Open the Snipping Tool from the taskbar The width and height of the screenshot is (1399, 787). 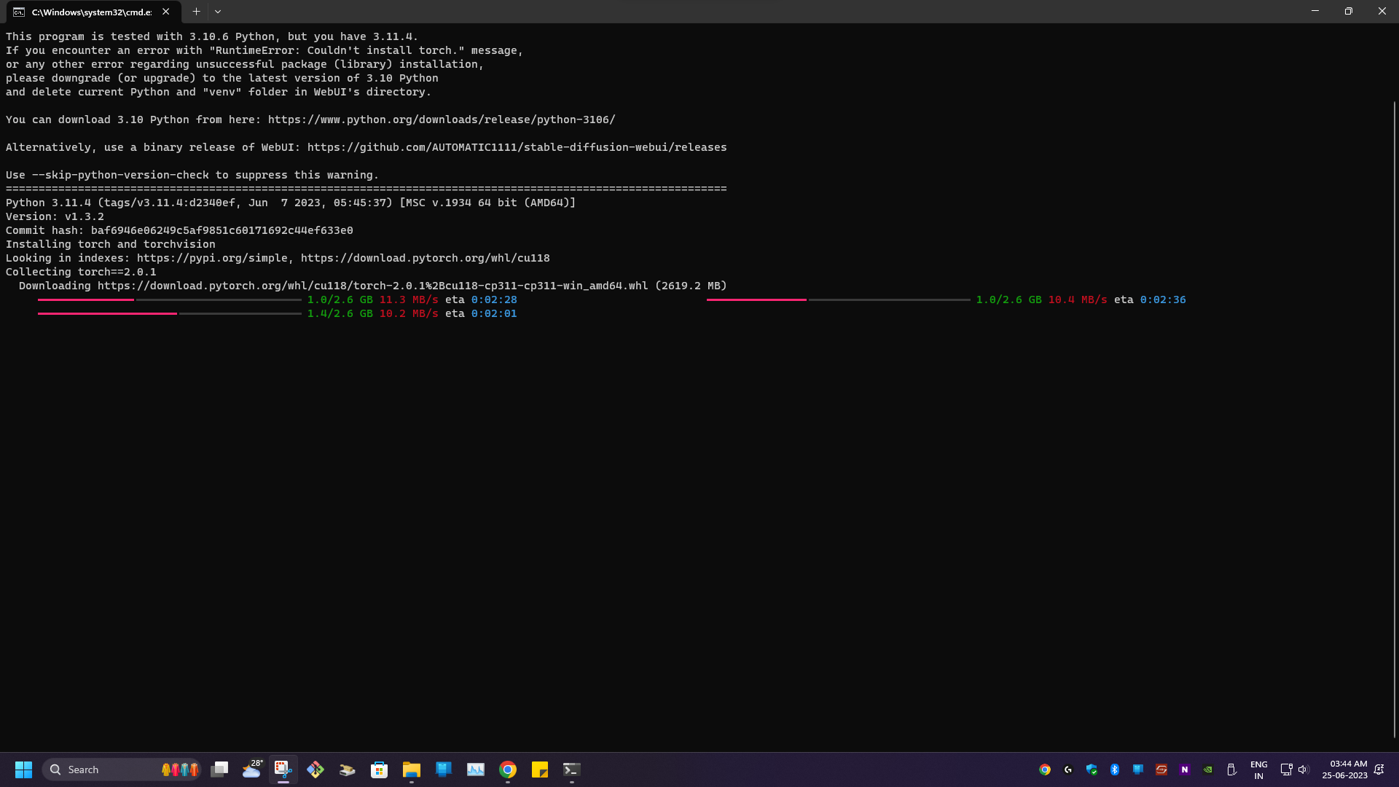[283, 770]
